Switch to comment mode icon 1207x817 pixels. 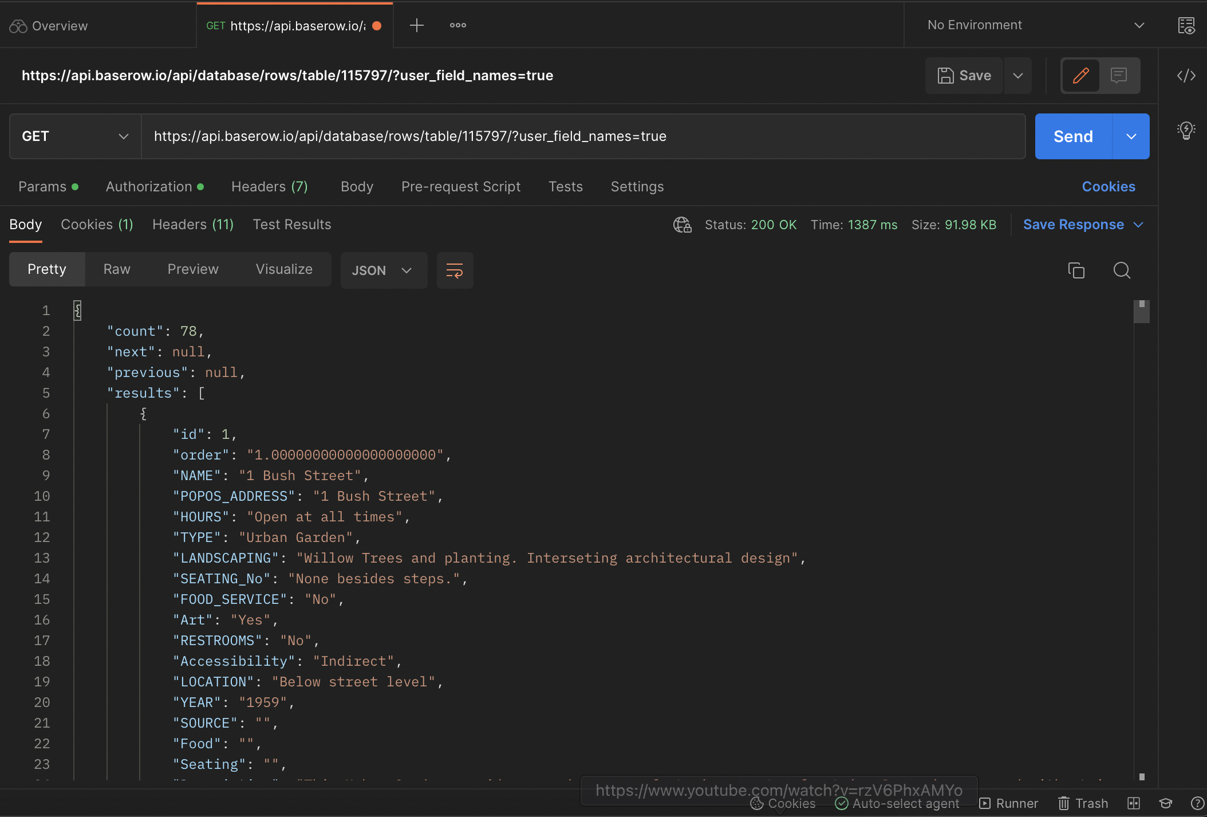1118,76
